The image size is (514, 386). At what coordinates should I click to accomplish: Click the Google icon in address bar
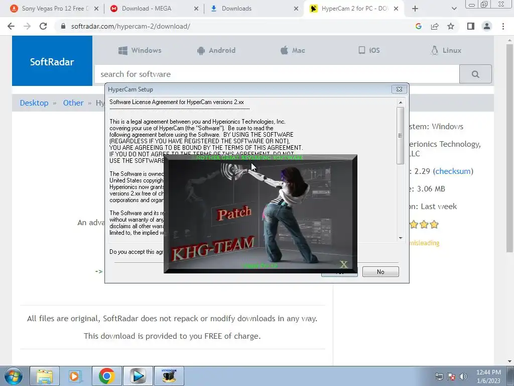click(418, 26)
